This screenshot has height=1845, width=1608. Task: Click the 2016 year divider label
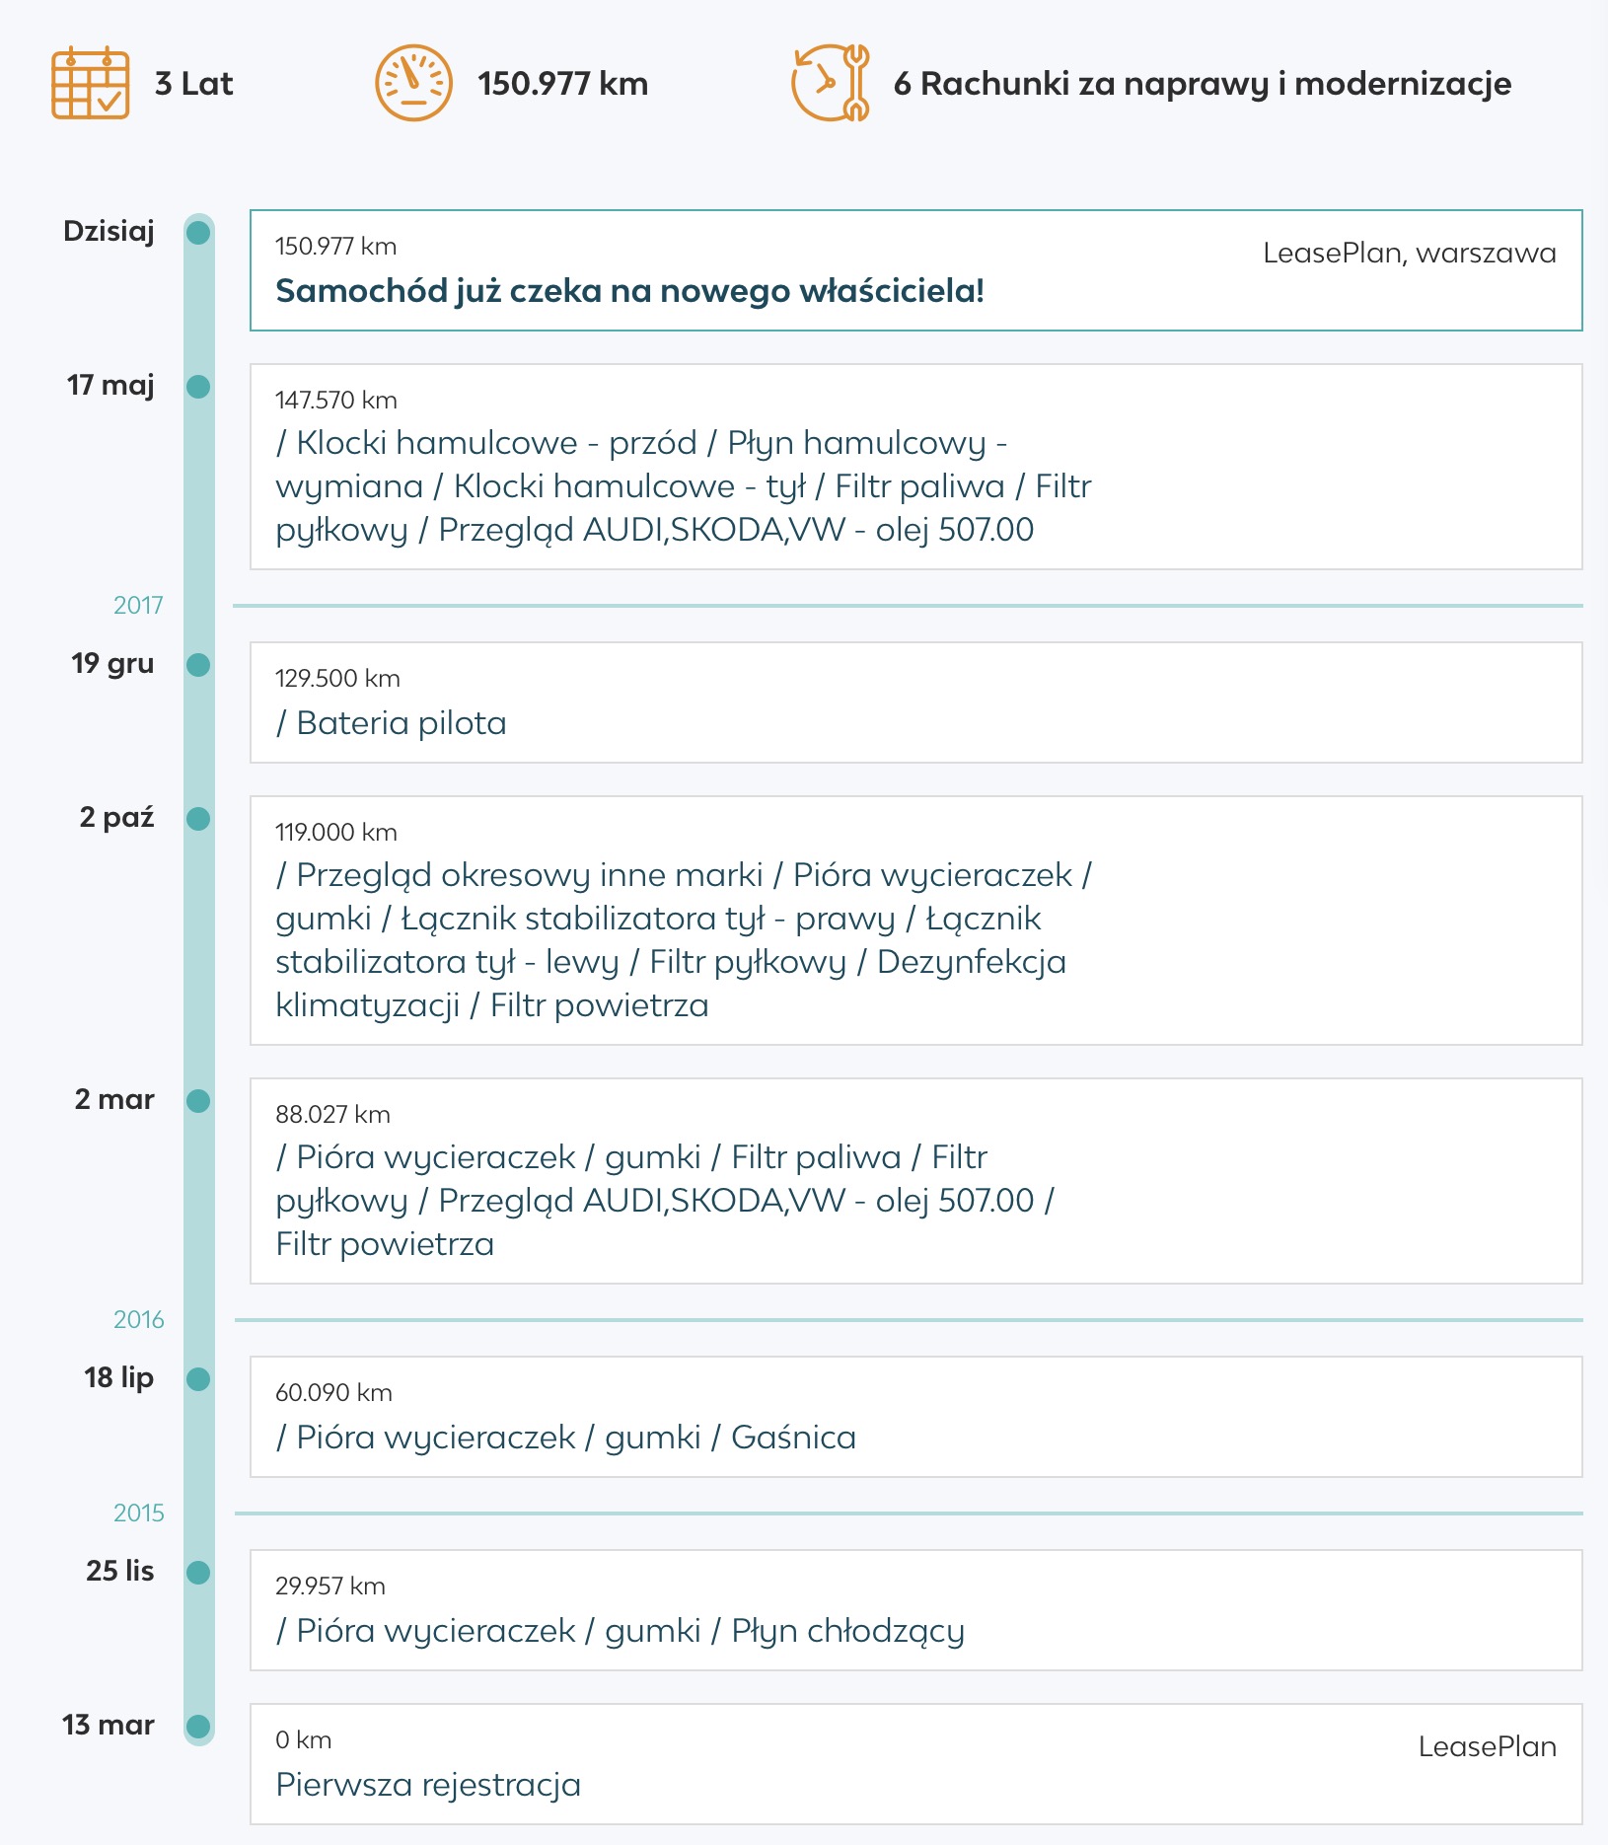coord(138,1319)
